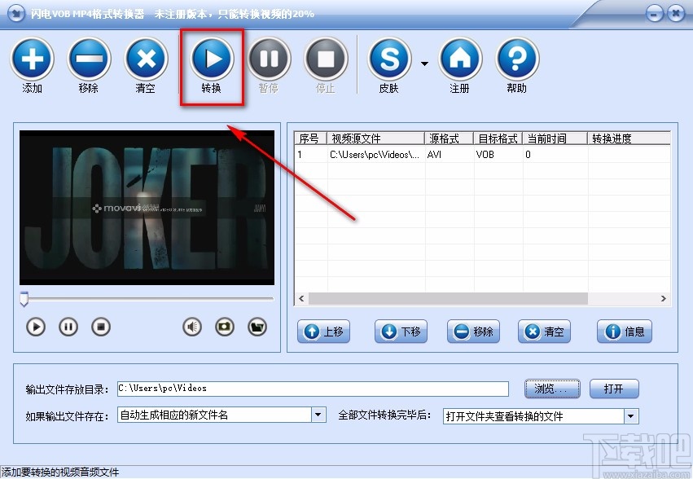This screenshot has height=479, width=693.
Task: Open the 帮助 help icon
Action: point(516,60)
